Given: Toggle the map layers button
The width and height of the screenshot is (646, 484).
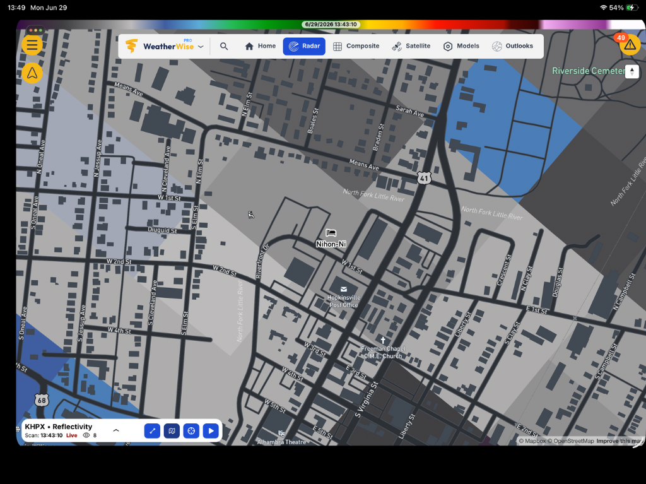Looking at the screenshot, I should pos(172,431).
